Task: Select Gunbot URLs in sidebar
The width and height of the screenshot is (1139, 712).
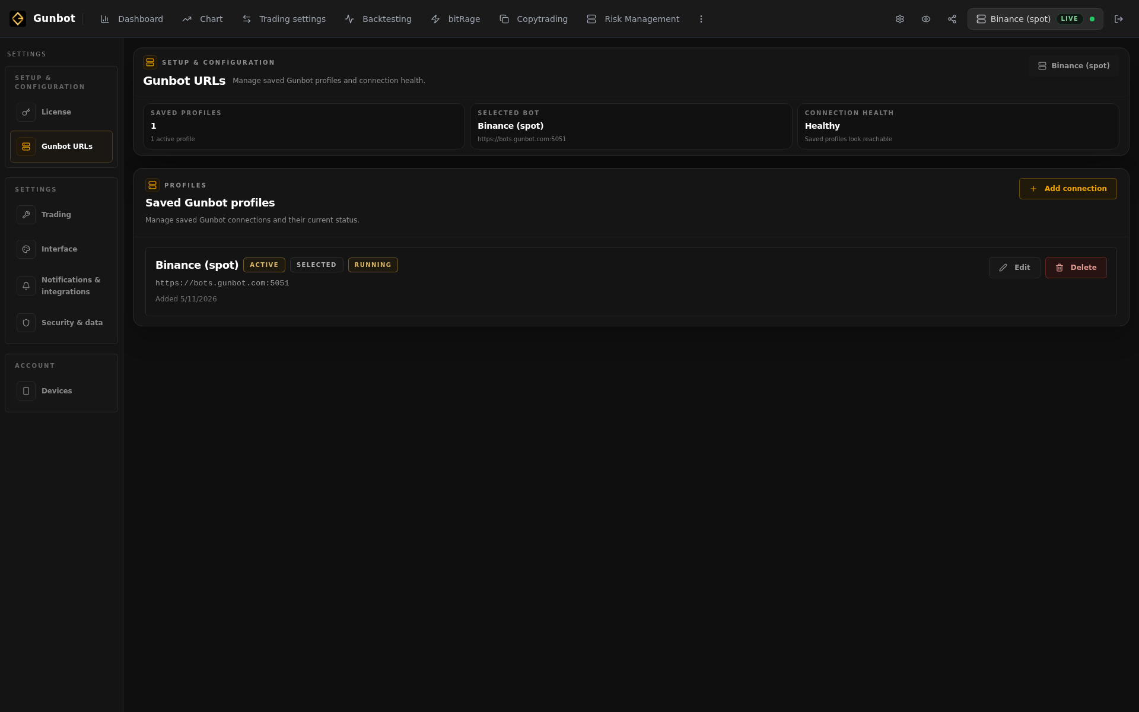Action: tap(61, 147)
